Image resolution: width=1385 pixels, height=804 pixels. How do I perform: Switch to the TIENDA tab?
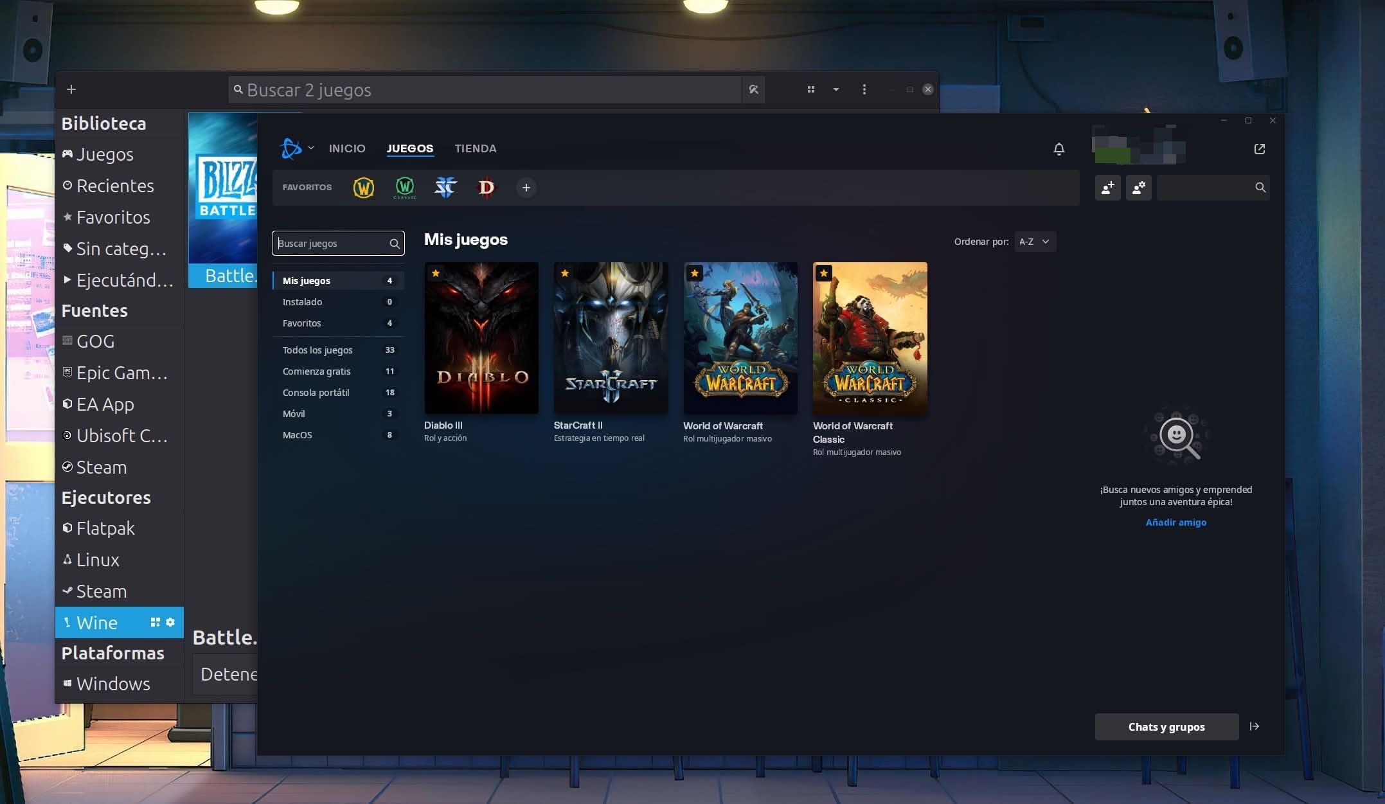(x=475, y=148)
